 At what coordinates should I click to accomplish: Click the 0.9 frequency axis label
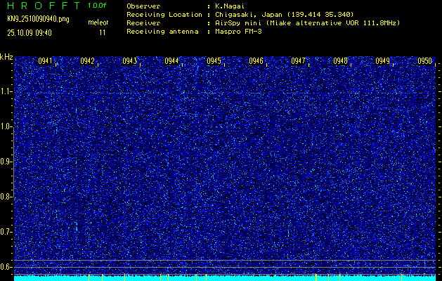click(x=6, y=162)
